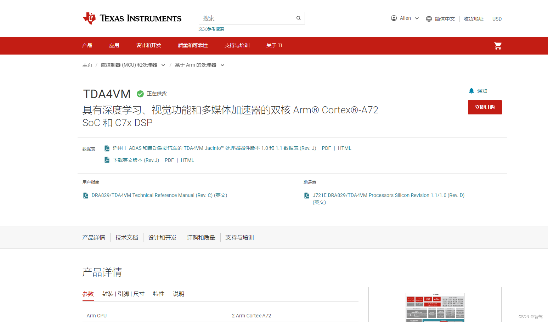Click the green 正在供货 status checkmark icon

[140, 94]
